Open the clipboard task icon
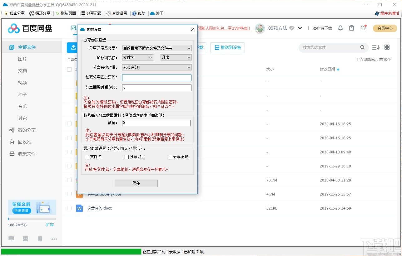The width and height of the screenshot is (402, 256). pyautogui.click(x=352, y=28)
